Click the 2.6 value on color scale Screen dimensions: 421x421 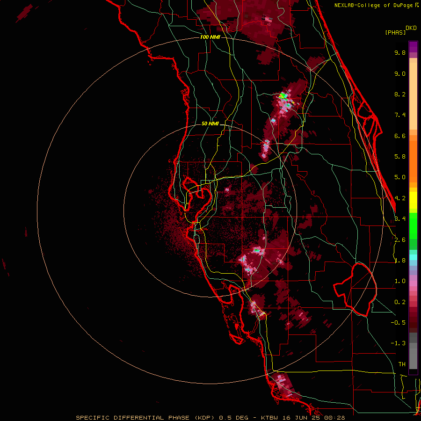[400, 240]
